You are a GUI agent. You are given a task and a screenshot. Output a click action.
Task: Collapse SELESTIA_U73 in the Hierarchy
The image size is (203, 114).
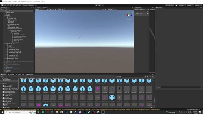coord(5,44)
